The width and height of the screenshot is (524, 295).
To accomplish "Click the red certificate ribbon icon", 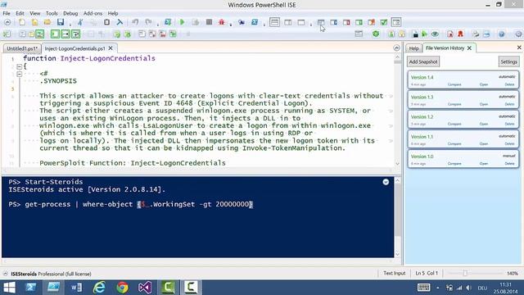I will [460, 34].
